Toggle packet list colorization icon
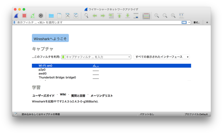This screenshot has width=223, height=134. click(x=146, y=16)
